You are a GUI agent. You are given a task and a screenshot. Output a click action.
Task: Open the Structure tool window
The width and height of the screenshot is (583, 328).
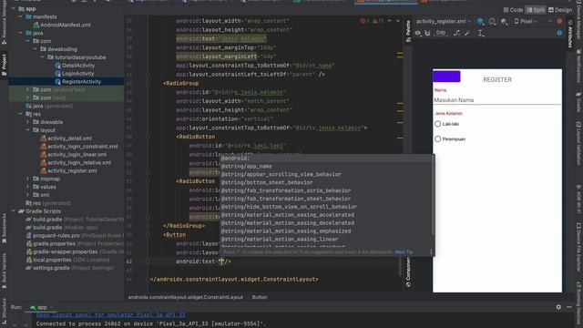coord(4,311)
